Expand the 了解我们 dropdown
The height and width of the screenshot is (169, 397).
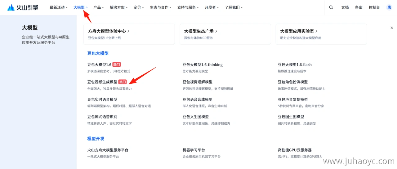tap(234, 7)
